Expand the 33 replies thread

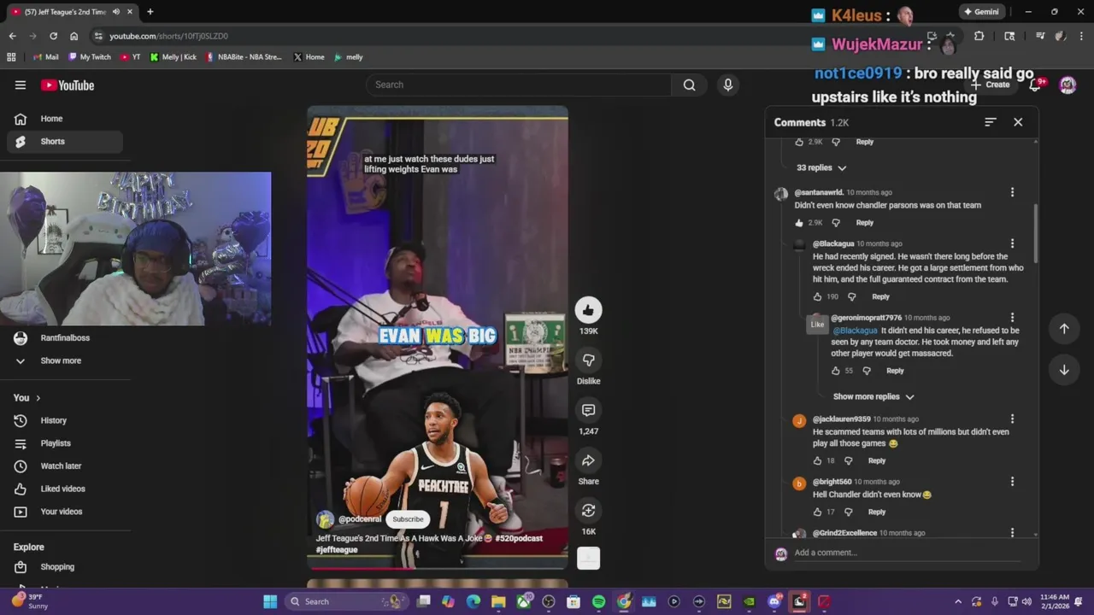[x=821, y=167]
